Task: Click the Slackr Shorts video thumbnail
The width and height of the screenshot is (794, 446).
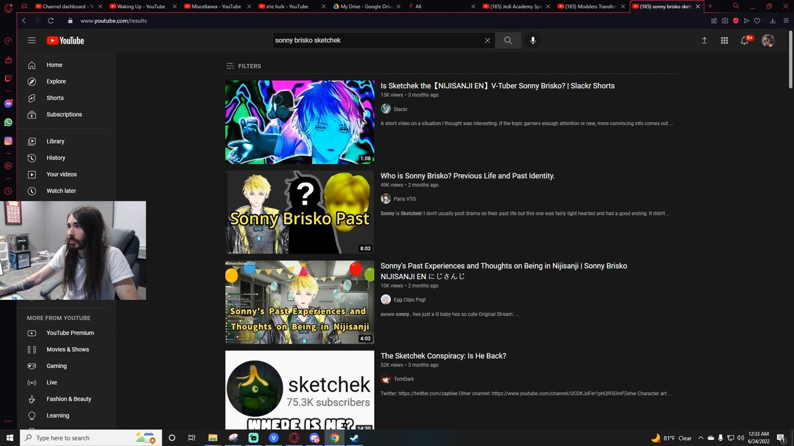Action: tap(300, 122)
